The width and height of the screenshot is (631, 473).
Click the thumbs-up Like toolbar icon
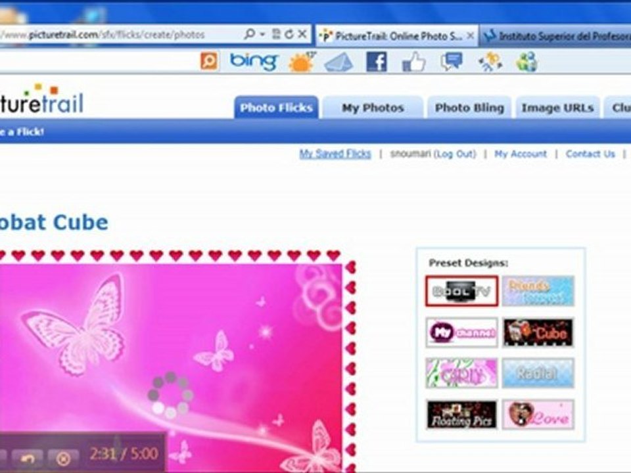(414, 62)
